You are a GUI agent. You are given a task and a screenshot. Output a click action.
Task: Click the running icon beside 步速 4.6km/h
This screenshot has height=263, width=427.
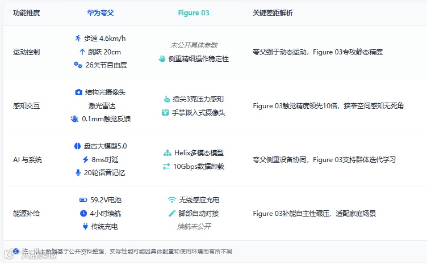click(x=78, y=38)
